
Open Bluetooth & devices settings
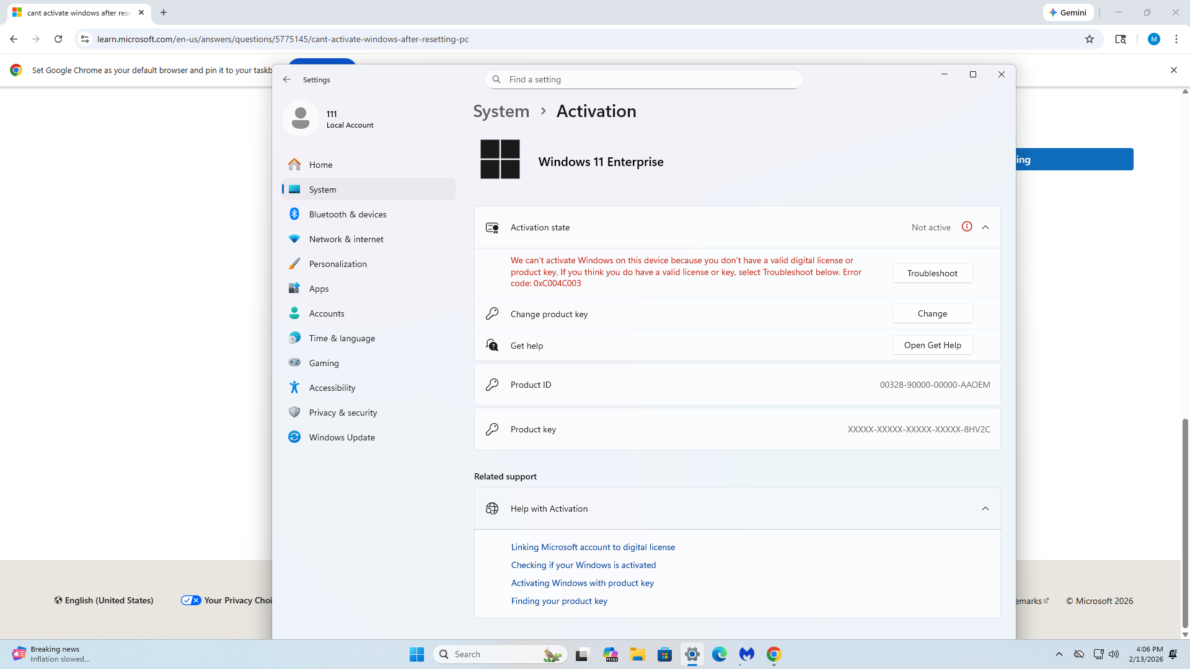tap(347, 214)
